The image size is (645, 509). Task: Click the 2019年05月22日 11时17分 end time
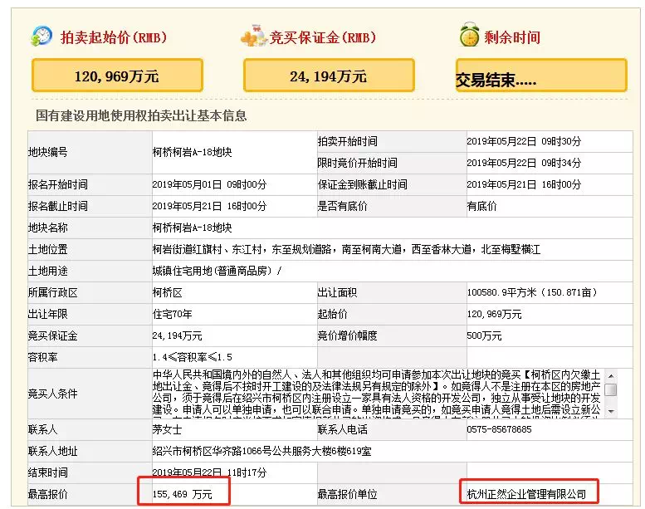click(209, 472)
